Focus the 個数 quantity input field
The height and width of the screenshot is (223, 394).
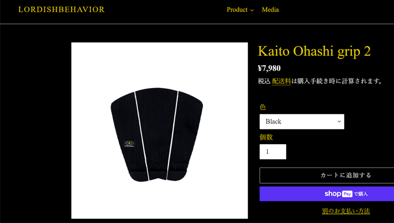tap(273, 152)
